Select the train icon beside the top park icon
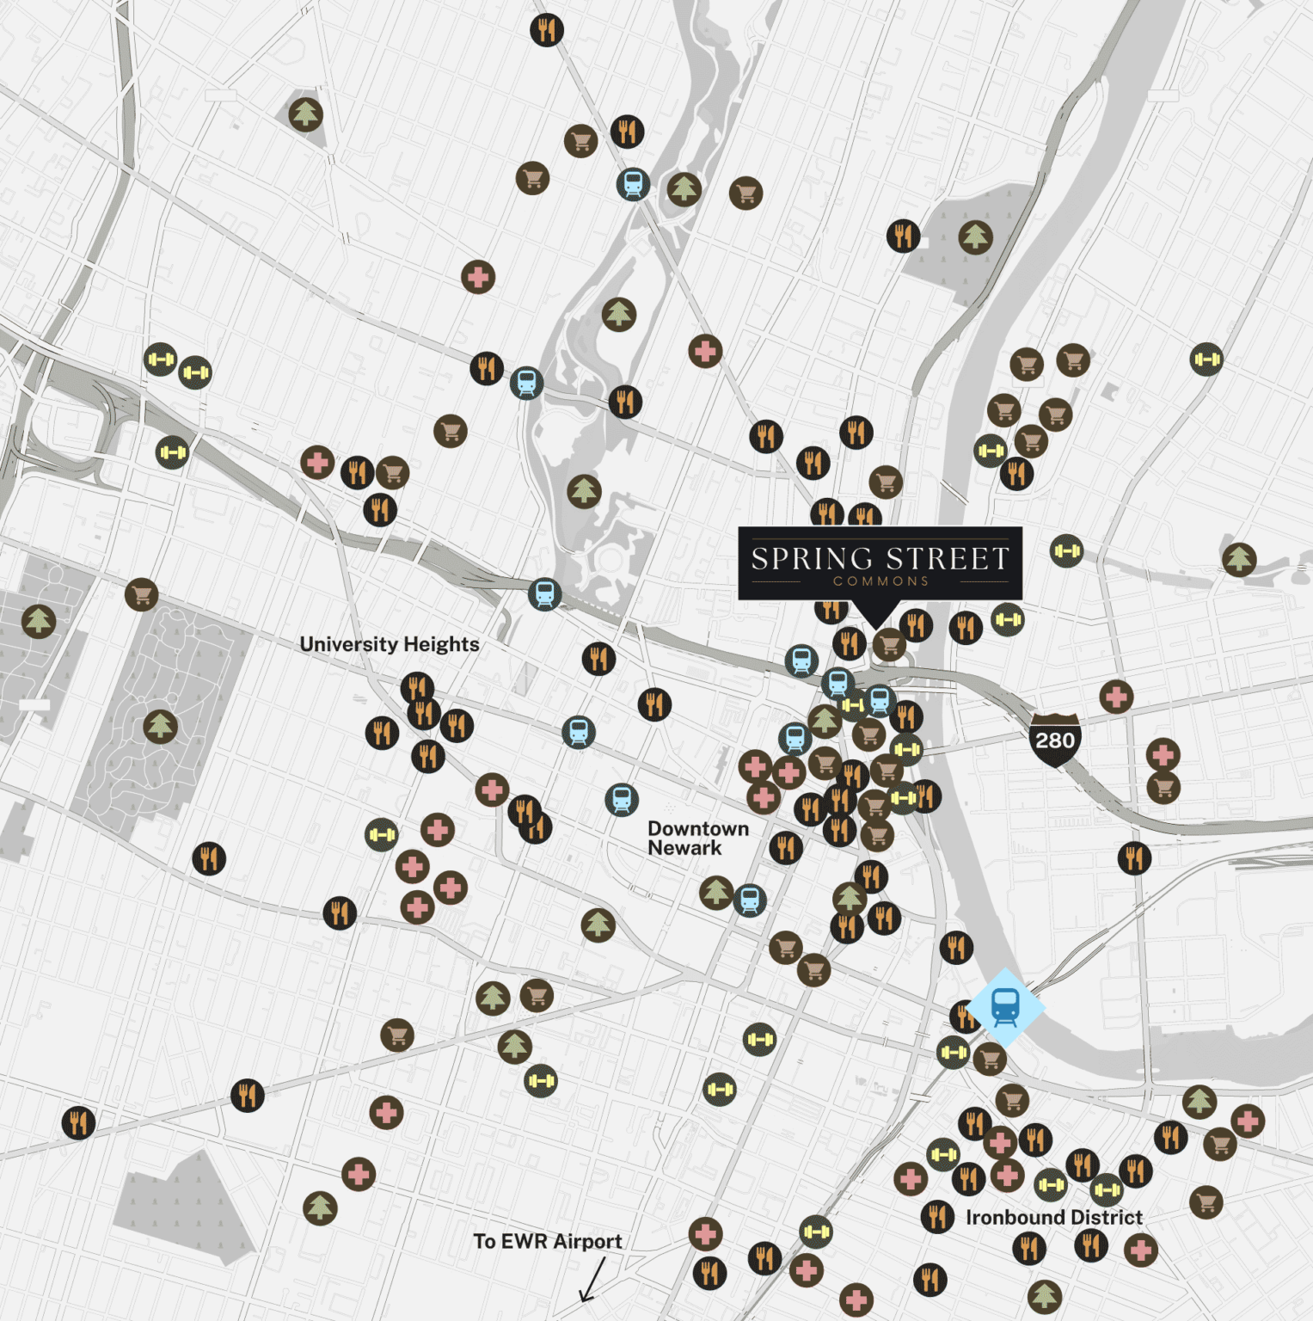 coord(633,184)
